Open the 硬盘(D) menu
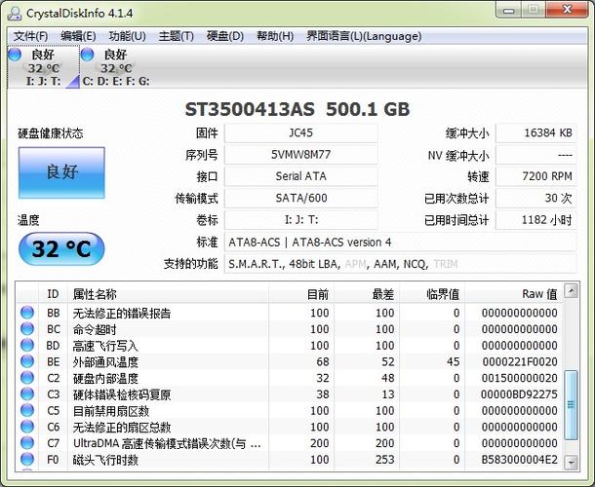Viewport: 595px width, 487px height. pyautogui.click(x=225, y=36)
